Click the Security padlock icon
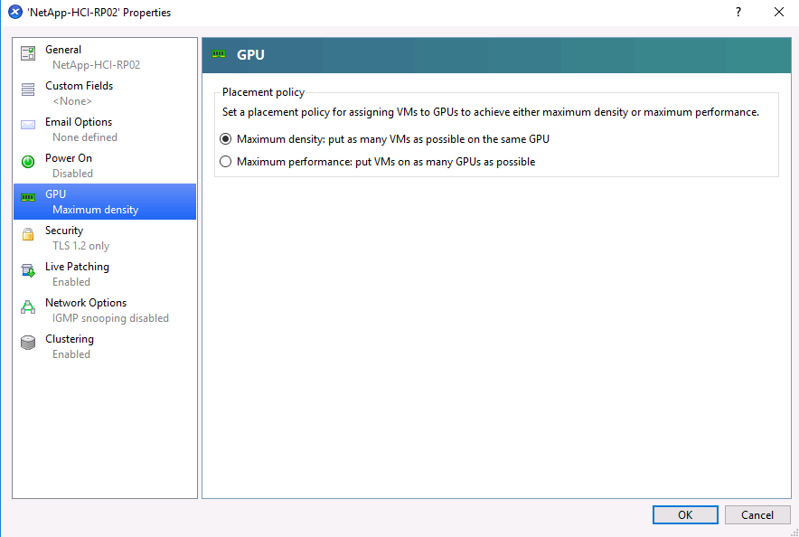The image size is (799, 537). (28, 234)
